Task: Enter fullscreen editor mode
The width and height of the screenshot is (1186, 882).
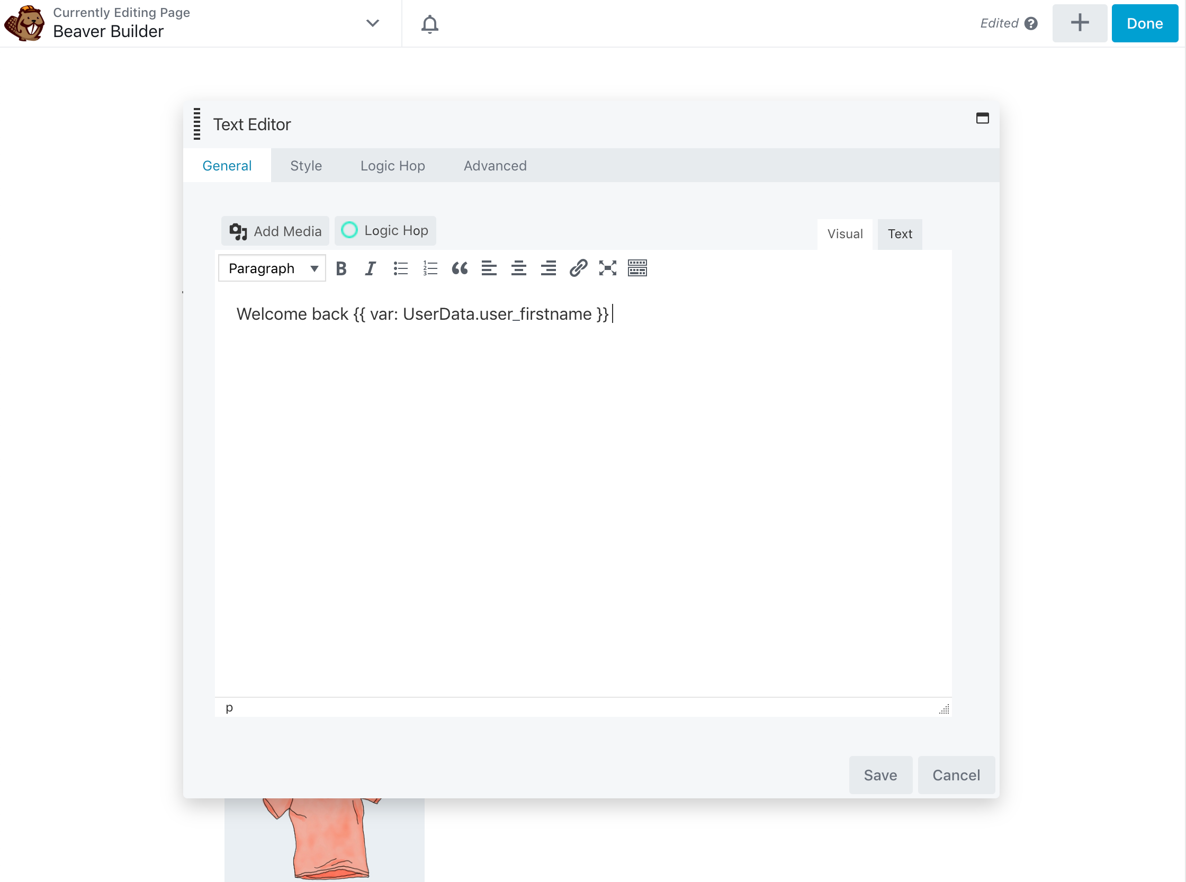Action: [x=607, y=268]
